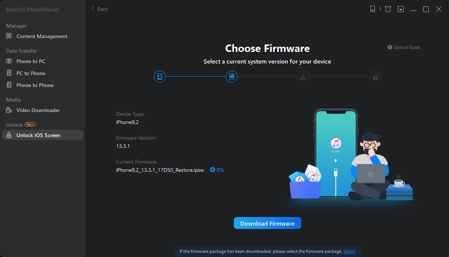Click firmware version value 13.3.1

pos(123,146)
